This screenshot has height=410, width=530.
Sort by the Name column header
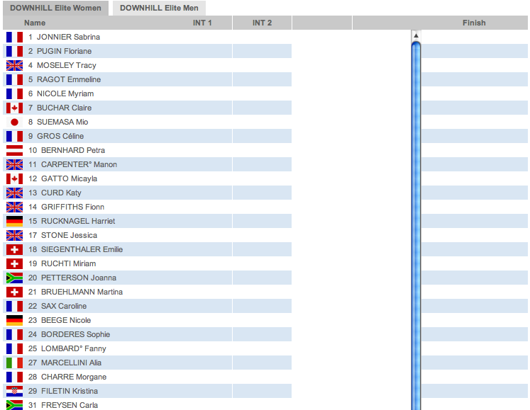tap(35, 23)
